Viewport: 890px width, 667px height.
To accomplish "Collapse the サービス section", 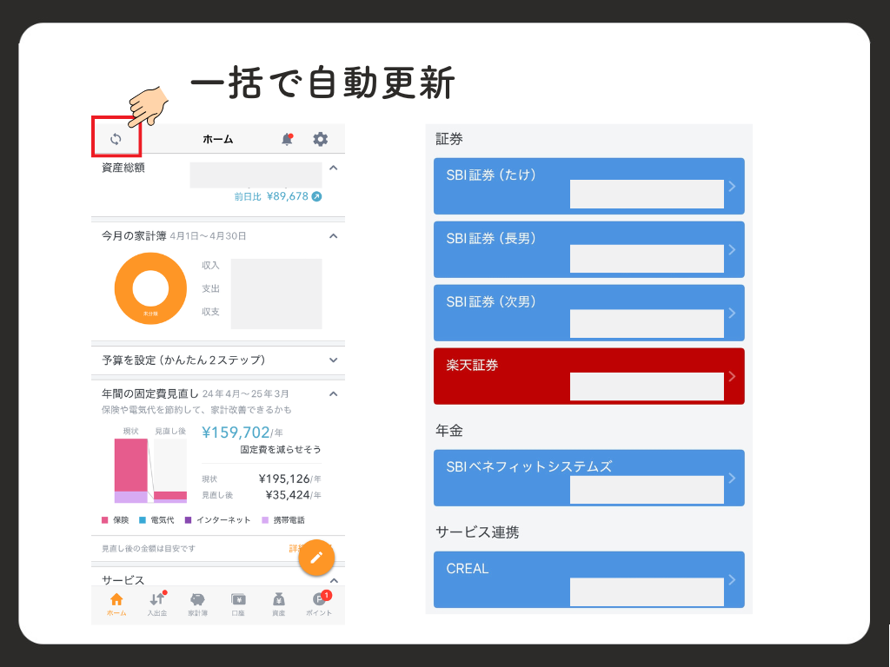I will (x=334, y=580).
